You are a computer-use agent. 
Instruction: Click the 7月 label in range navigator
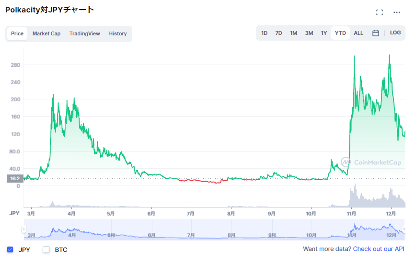point(191,235)
